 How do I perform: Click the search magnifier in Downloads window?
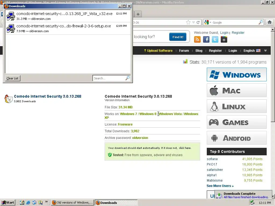tap(128, 78)
